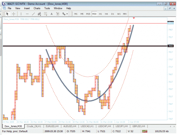This screenshot has height=135, width=178.
Task: Close the inner chart window
Action: pyautogui.click(x=174, y=8)
